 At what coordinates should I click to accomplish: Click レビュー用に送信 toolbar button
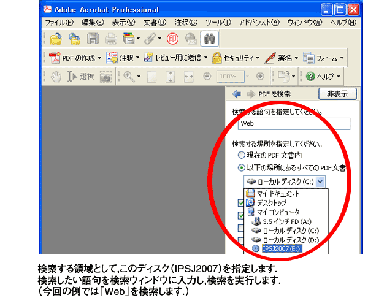176,58
